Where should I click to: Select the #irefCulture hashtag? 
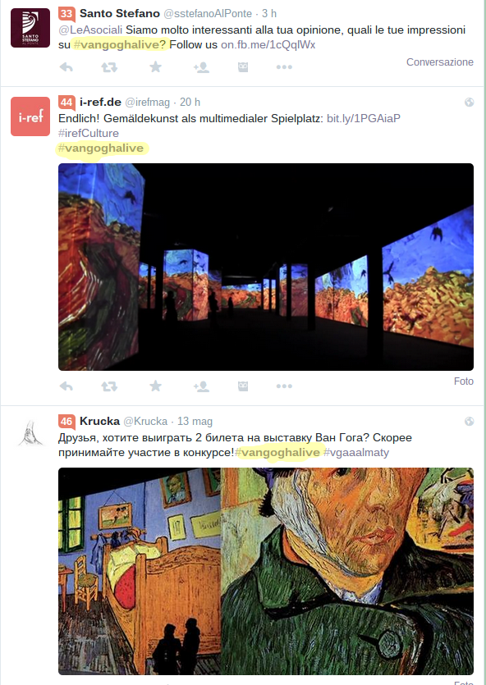[89, 133]
